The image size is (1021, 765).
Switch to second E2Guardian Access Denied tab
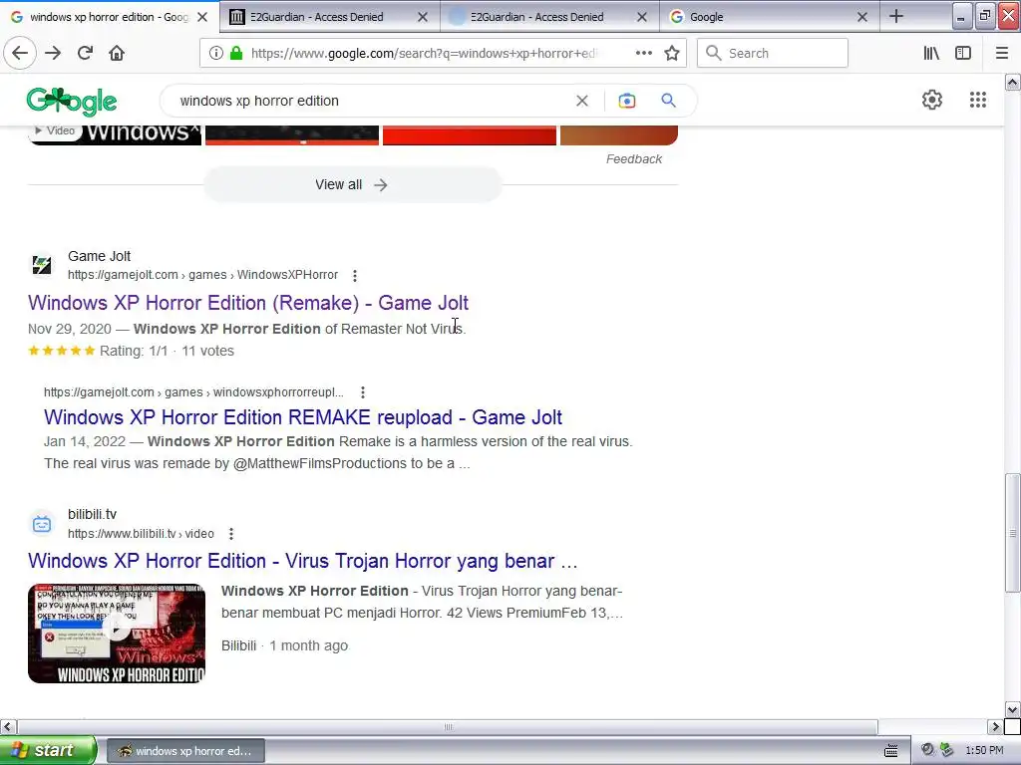[550, 17]
